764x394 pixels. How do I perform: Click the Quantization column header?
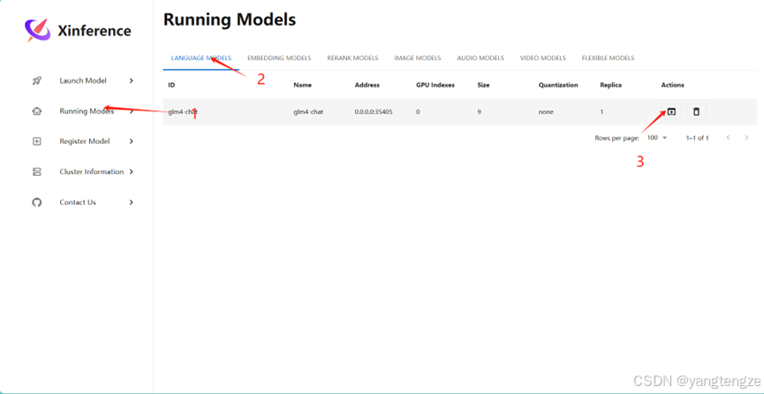pyautogui.click(x=558, y=85)
